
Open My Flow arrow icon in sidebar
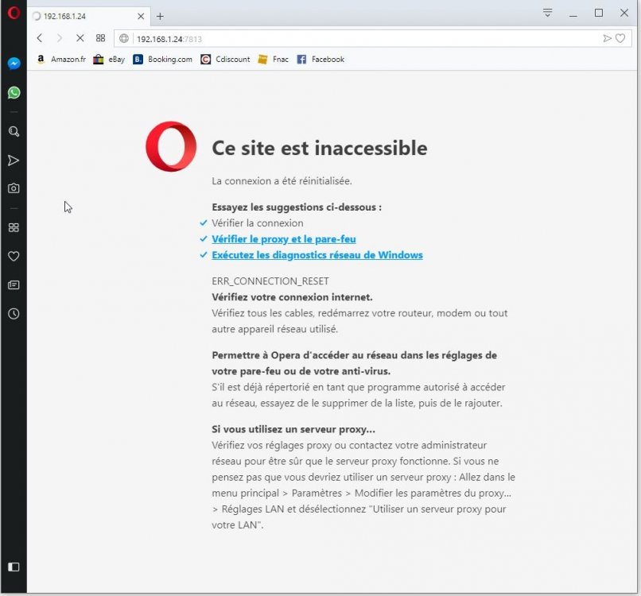coord(14,161)
